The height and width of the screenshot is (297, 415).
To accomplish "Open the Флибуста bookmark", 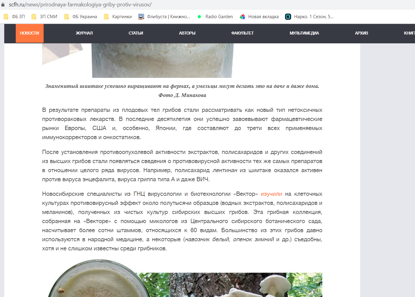I will (x=164, y=17).
